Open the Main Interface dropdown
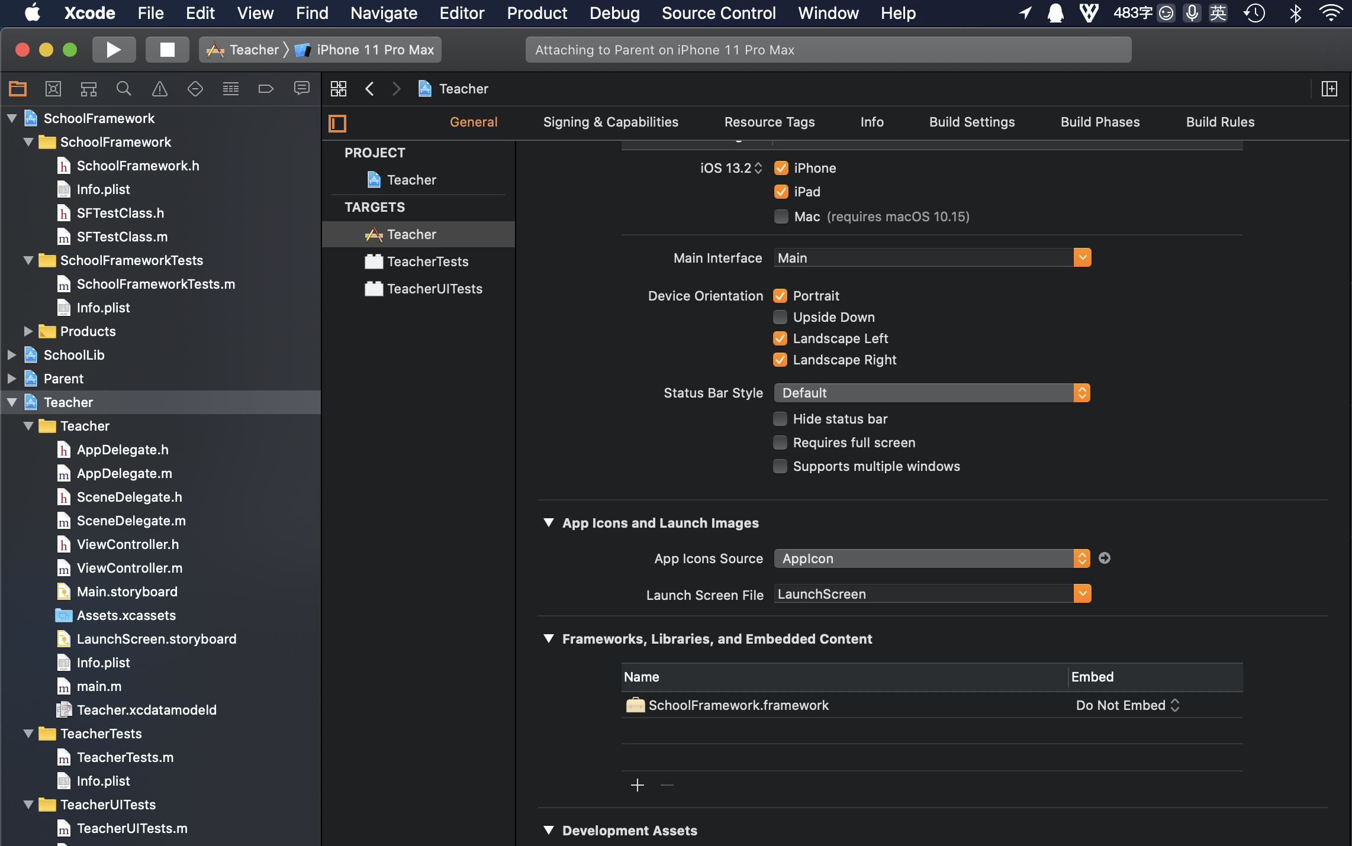This screenshot has height=846, width=1352. 1082,257
